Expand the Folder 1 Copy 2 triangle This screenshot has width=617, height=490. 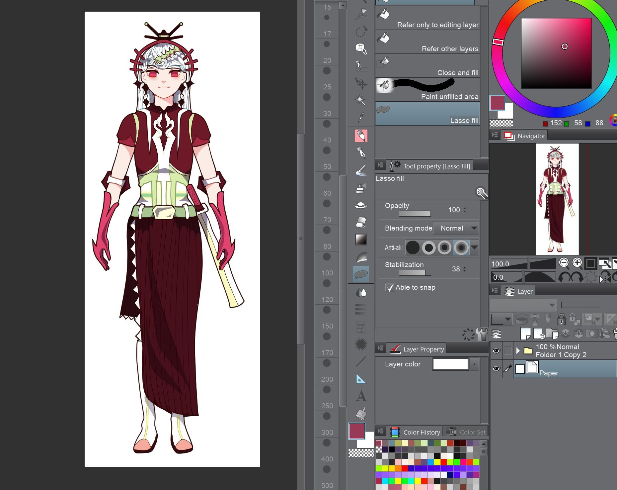(x=517, y=350)
